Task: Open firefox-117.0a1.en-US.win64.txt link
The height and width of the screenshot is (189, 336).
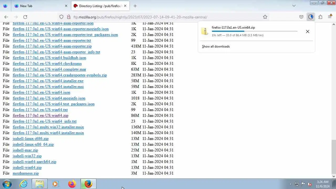Action: pyautogui.click(x=40, y=110)
